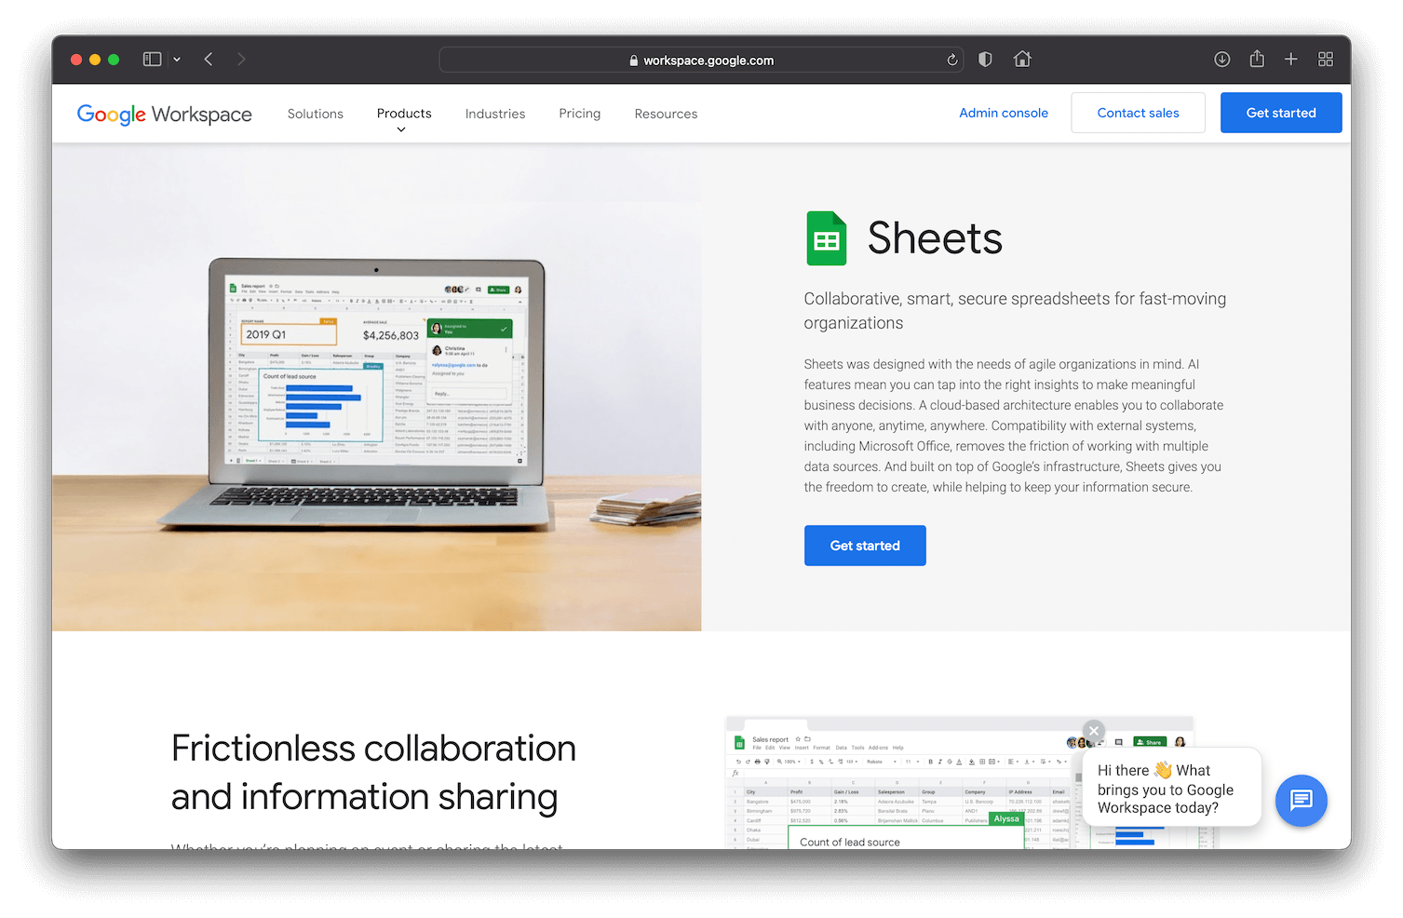The image size is (1403, 918).
Task: Open the Share sheet icon
Action: [x=1257, y=59]
